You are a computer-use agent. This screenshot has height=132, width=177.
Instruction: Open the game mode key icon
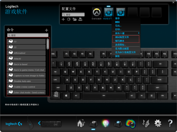118,124
